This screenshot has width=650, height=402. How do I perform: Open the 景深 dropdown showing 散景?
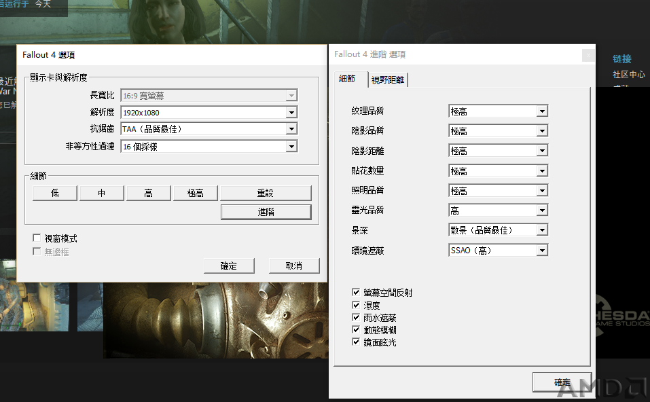(499, 230)
